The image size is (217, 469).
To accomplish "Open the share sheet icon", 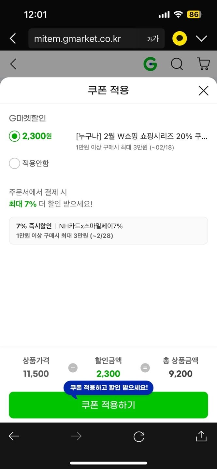I will [201, 436].
